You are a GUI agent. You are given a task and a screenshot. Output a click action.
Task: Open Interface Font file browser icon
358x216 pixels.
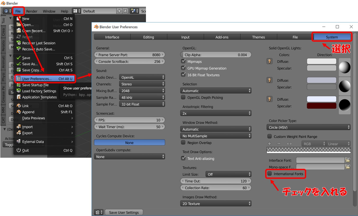click(347, 160)
